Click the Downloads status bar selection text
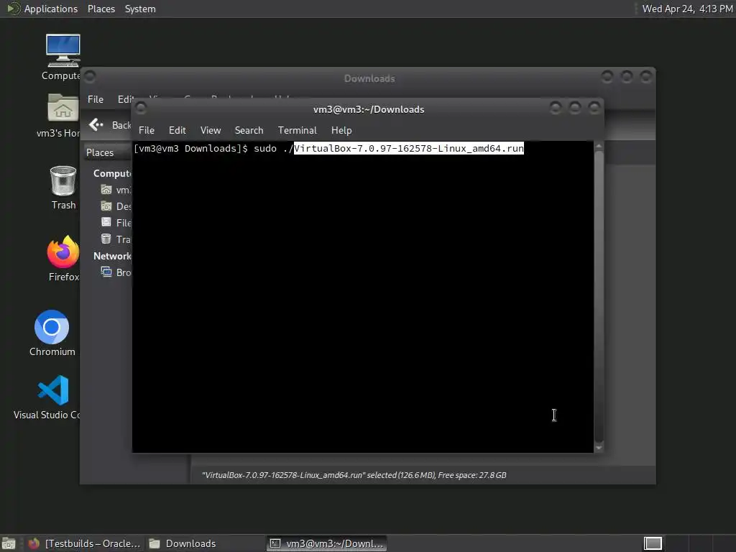Screen dimensions: 736x552 click(354, 475)
